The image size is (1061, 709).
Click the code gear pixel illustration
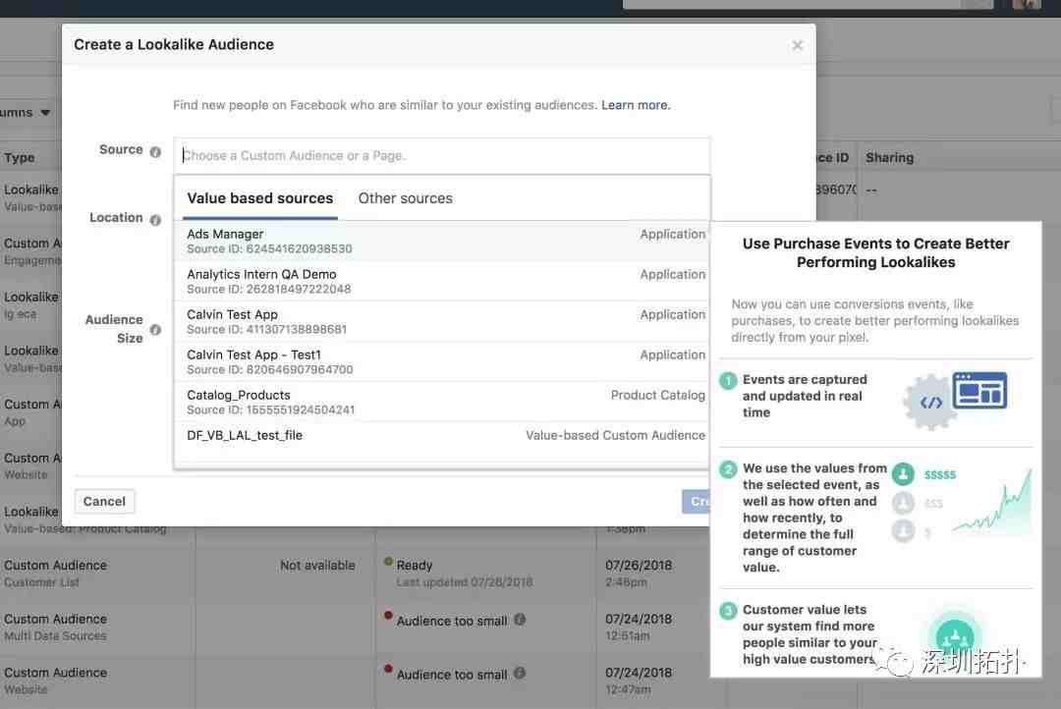[x=930, y=403]
